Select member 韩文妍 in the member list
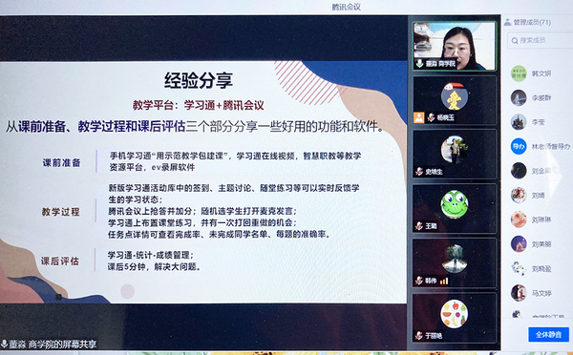 (x=538, y=73)
